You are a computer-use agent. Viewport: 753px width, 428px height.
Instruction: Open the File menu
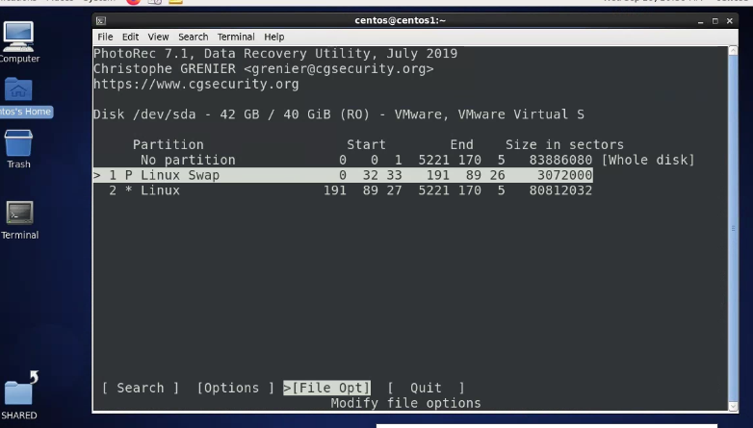(105, 37)
